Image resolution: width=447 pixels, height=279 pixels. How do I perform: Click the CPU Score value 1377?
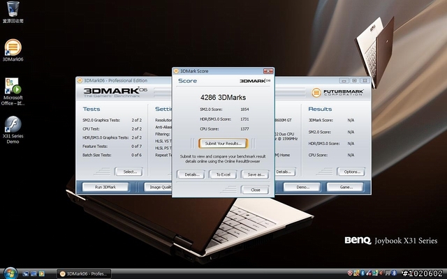coord(244,129)
